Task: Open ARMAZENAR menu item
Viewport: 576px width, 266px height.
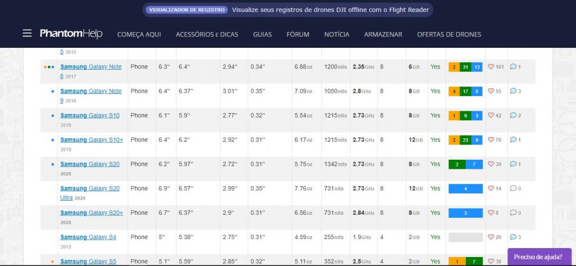Action: tap(383, 34)
